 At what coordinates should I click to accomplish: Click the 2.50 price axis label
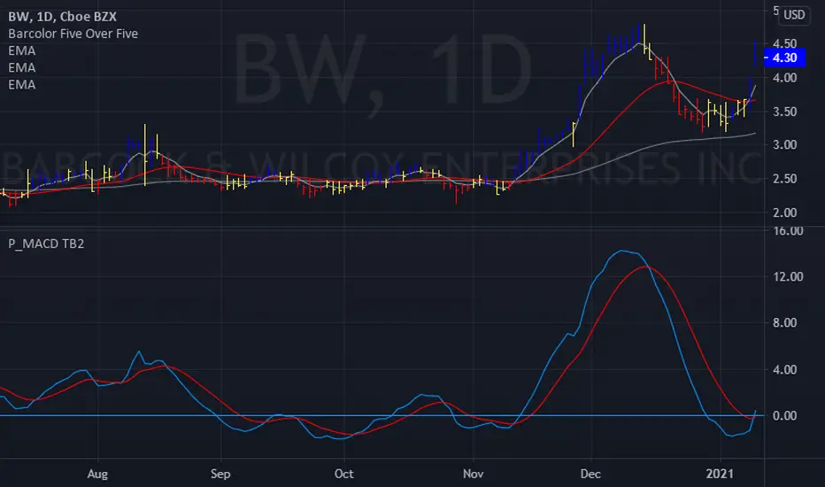784,179
